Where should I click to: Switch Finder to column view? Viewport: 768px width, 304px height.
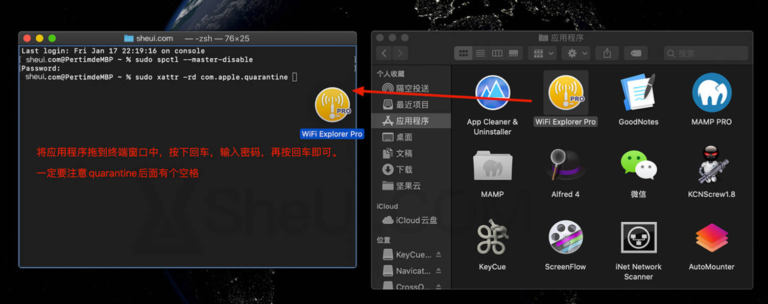pyautogui.click(x=497, y=53)
